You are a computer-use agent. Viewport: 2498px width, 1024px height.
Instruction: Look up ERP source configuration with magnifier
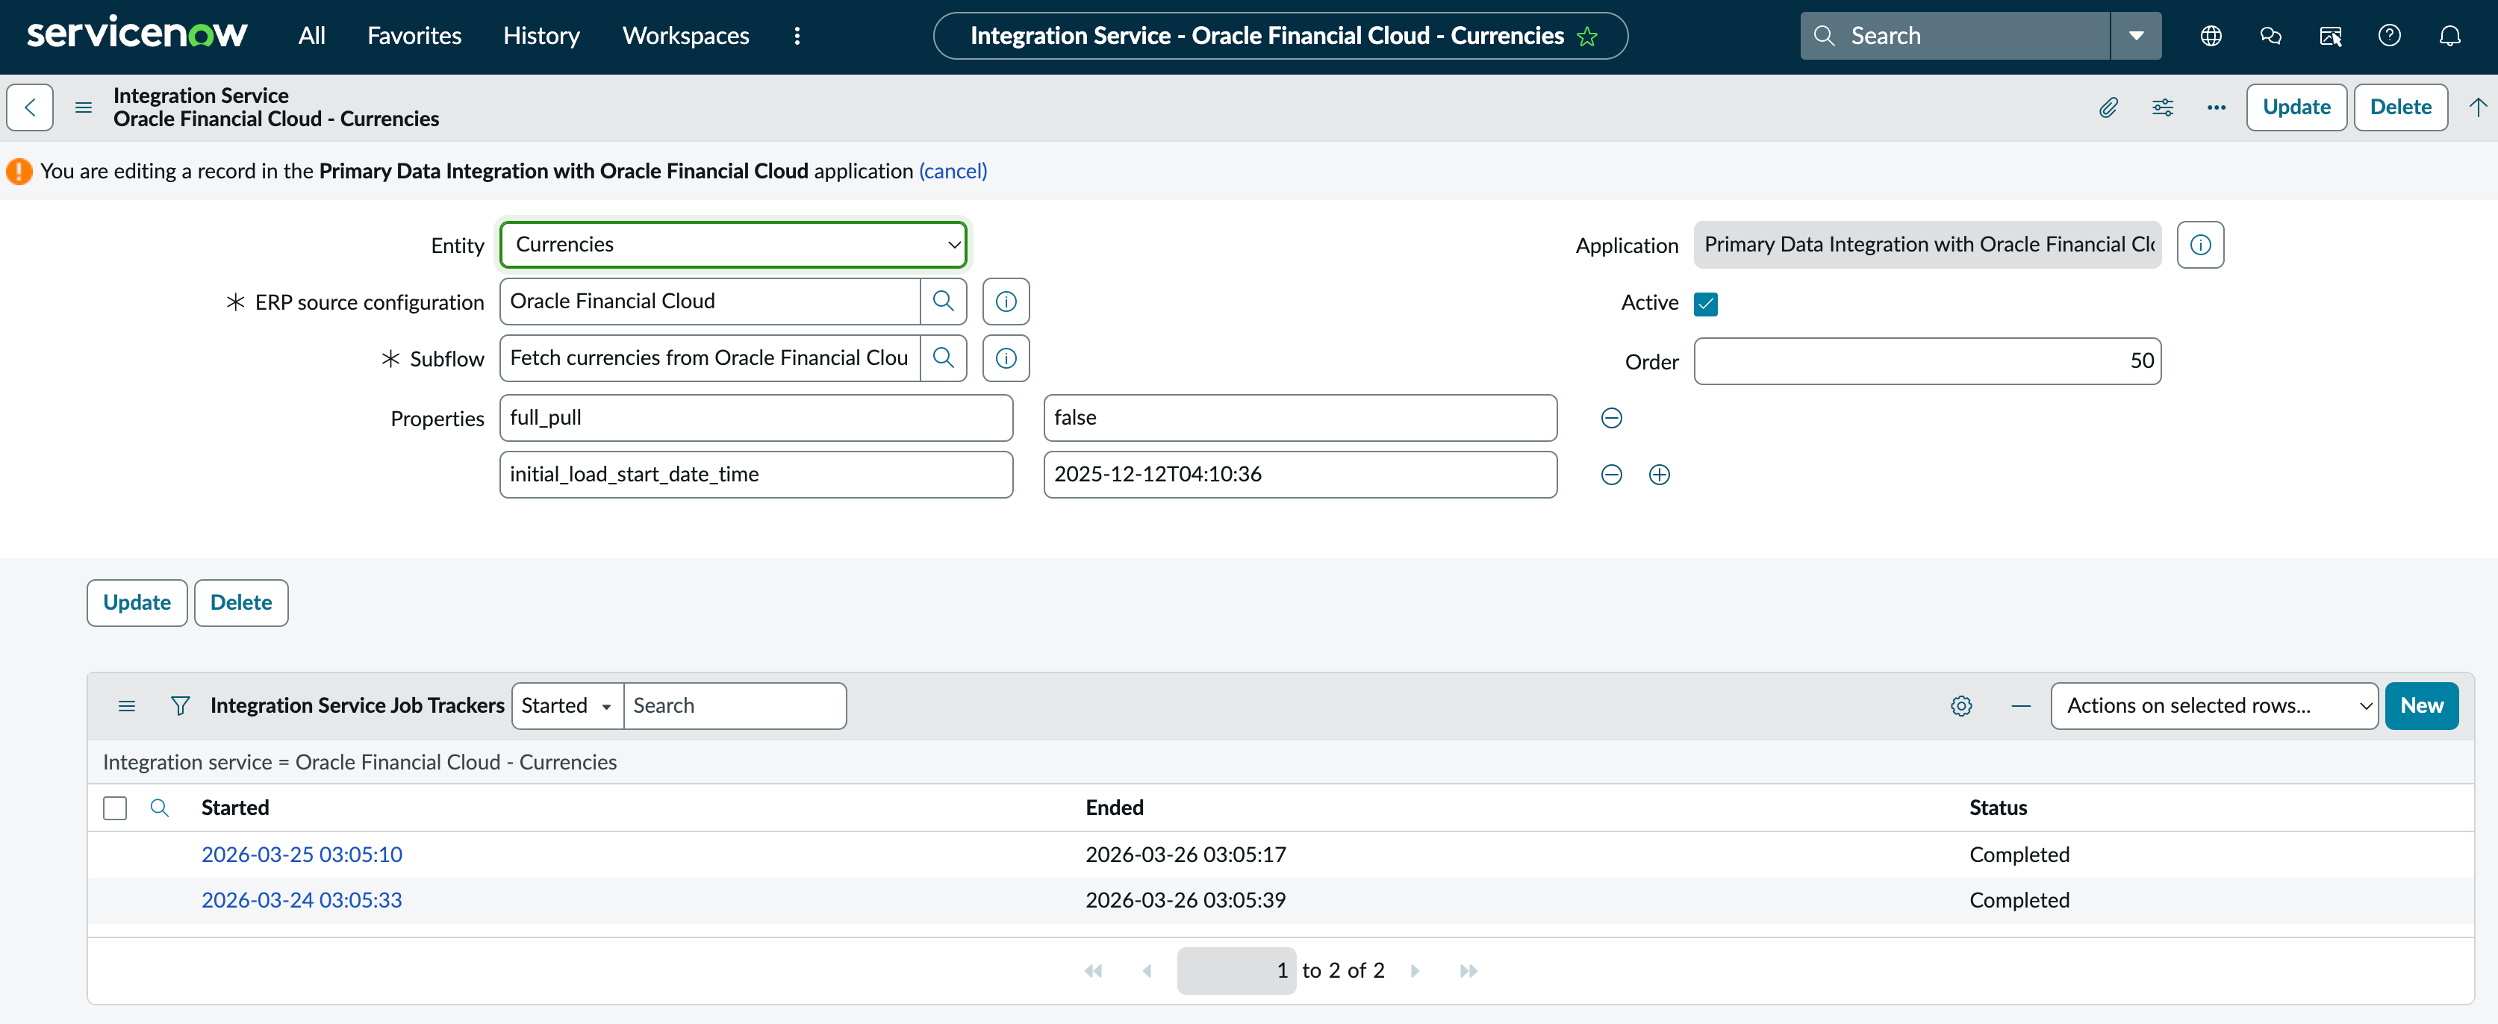943,302
